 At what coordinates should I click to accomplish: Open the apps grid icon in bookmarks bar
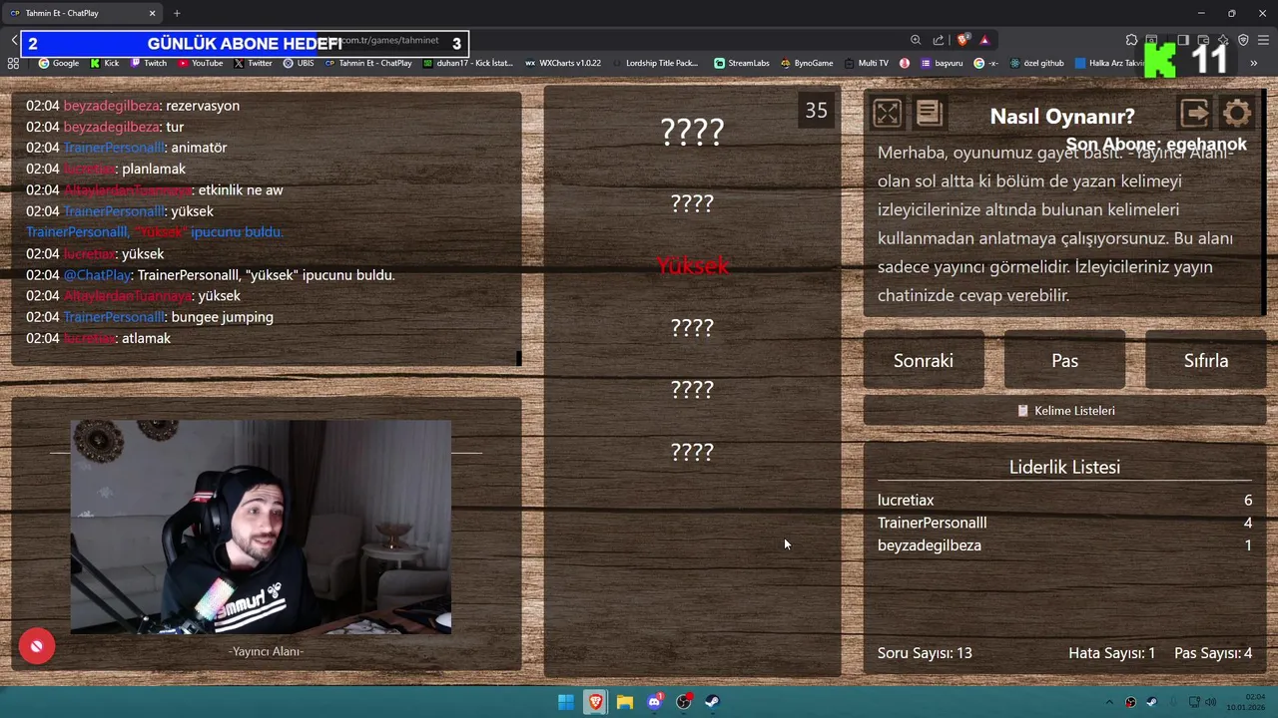tap(13, 63)
